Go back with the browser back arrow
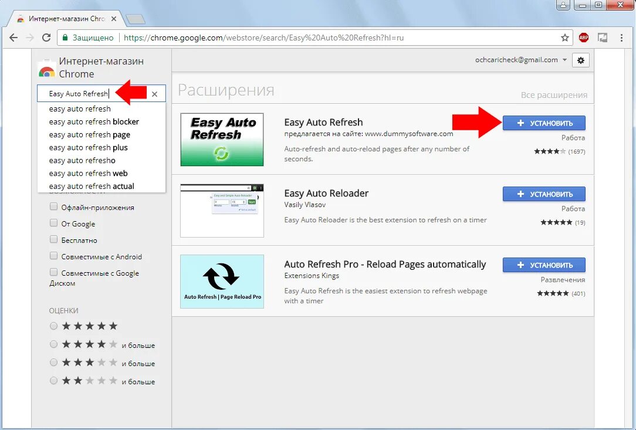636x430 pixels. [13, 38]
